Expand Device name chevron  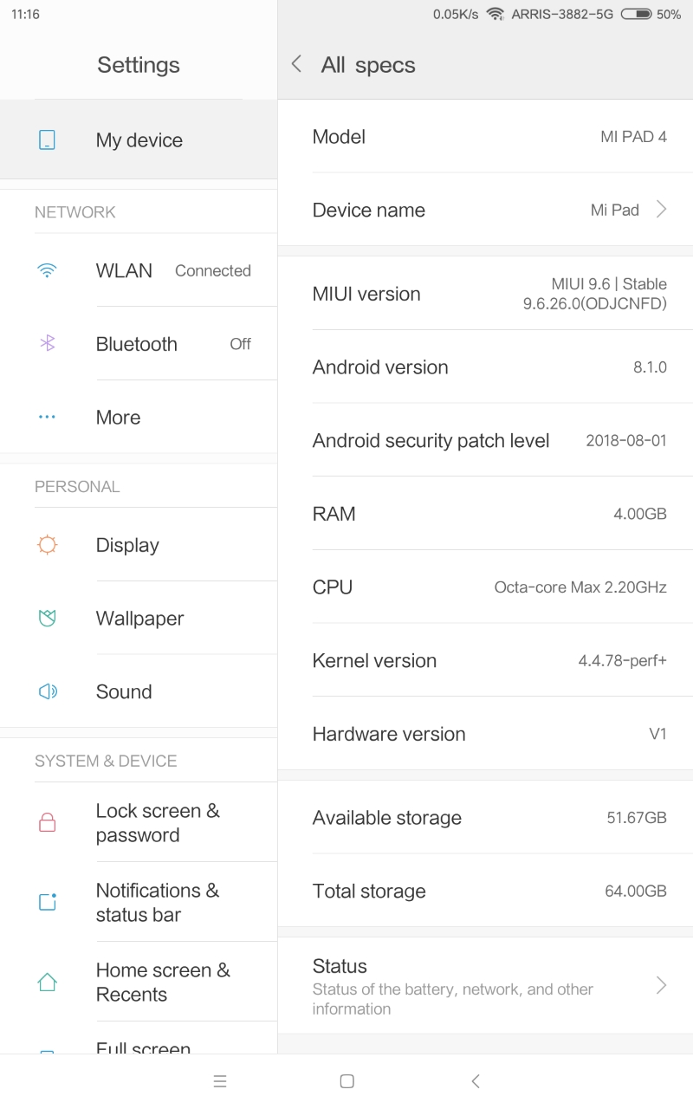click(661, 210)
